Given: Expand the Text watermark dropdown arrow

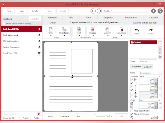Looking at the screenshot, I should click(79, 35).
